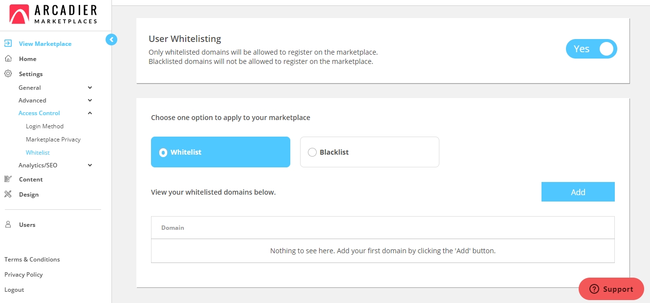Open the Privacy Policy link
Viewport: 650px width, 303px height.
coord(23,275)
